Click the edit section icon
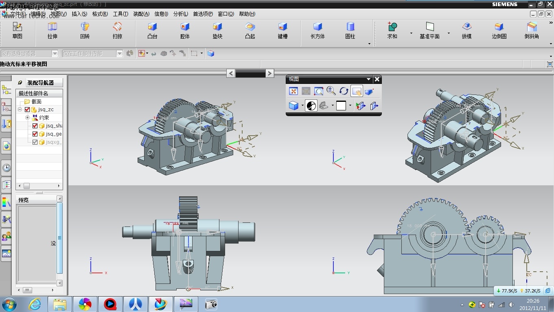The image size is (554, 312). tap(361, 106)
